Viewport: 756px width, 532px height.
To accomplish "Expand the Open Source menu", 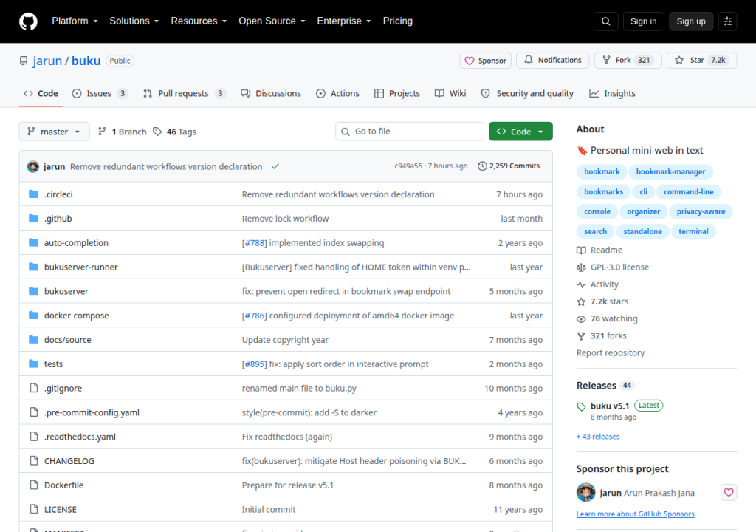I will click(272, 21).
